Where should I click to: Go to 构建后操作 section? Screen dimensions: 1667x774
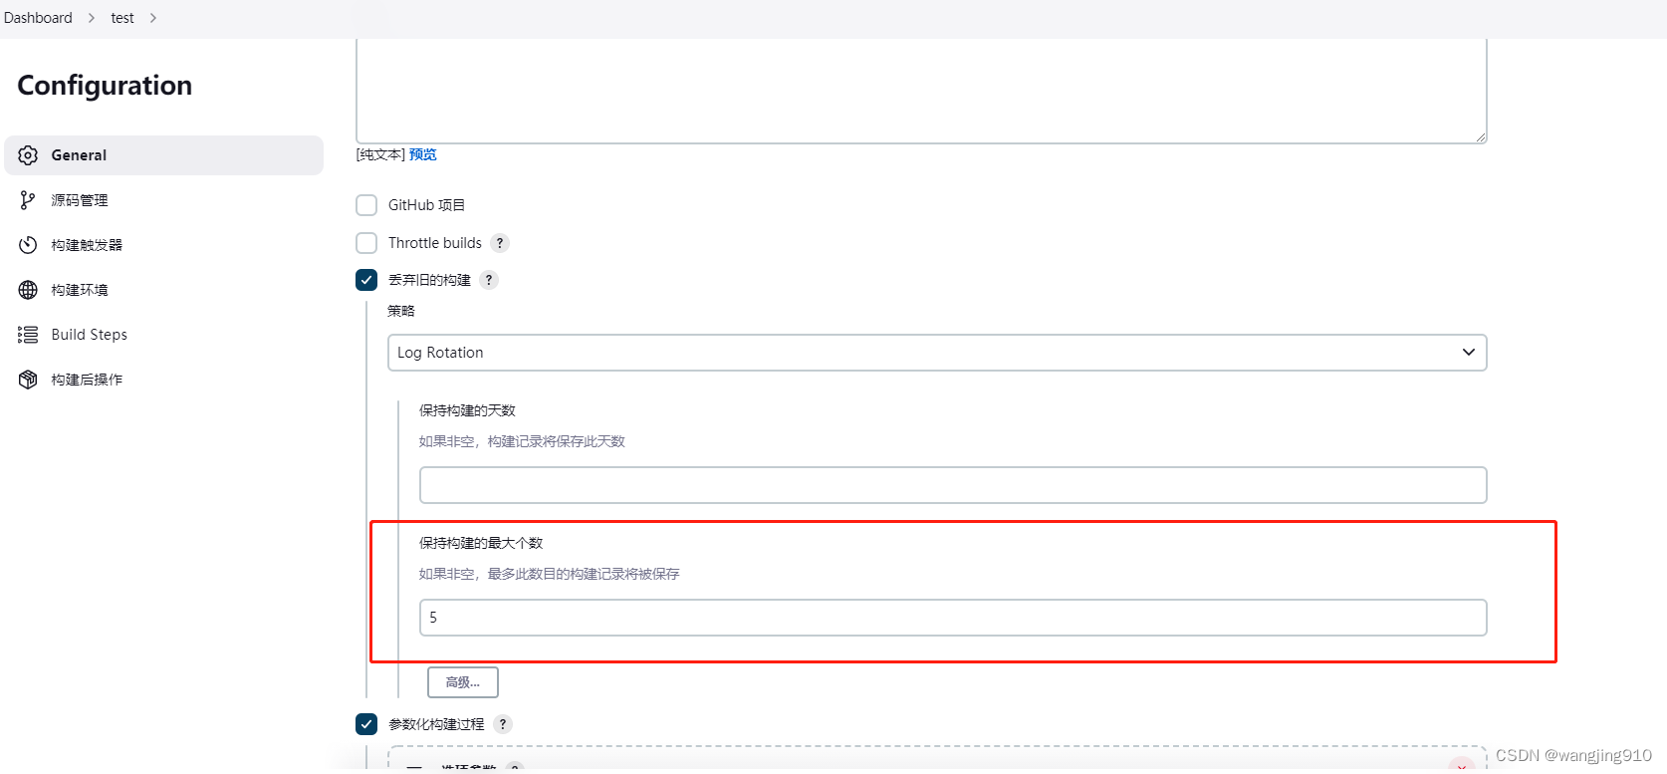(164, 380)
